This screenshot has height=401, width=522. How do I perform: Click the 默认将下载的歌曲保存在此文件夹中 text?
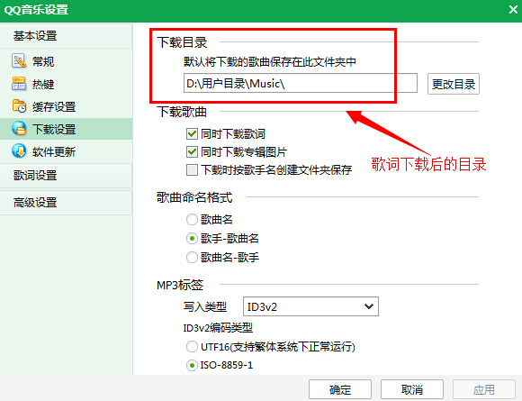pos(270,61)
